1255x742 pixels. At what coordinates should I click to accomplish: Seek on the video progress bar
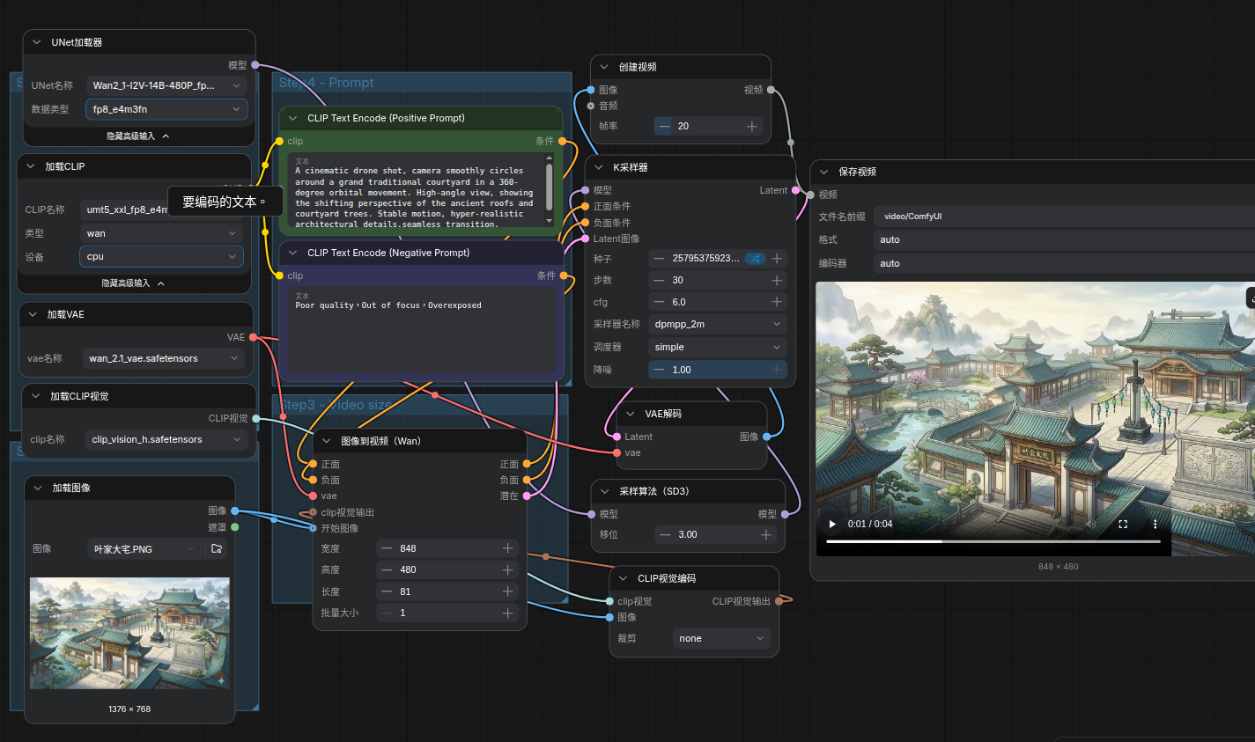tap(993, 541)
